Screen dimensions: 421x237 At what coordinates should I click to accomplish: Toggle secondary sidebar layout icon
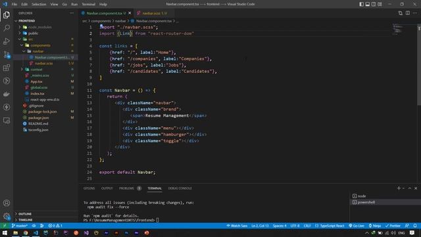(374, 4)
